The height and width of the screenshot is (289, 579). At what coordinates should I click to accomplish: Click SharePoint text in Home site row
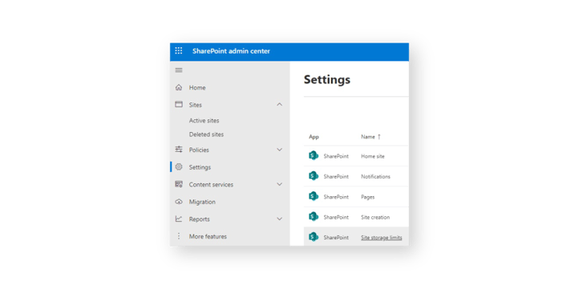pos(336,156)
